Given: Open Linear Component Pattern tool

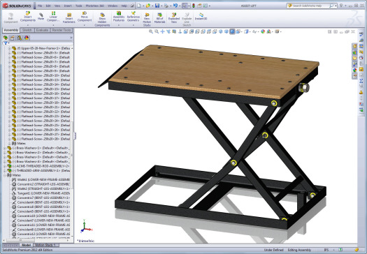Looking at the screenshot, I should [53, 16].
